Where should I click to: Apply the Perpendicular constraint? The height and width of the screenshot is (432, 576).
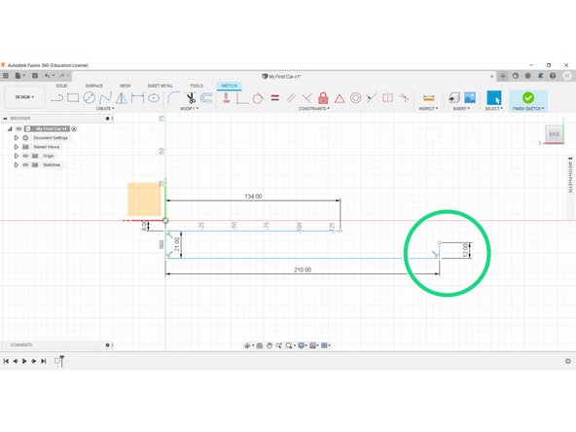307,98
